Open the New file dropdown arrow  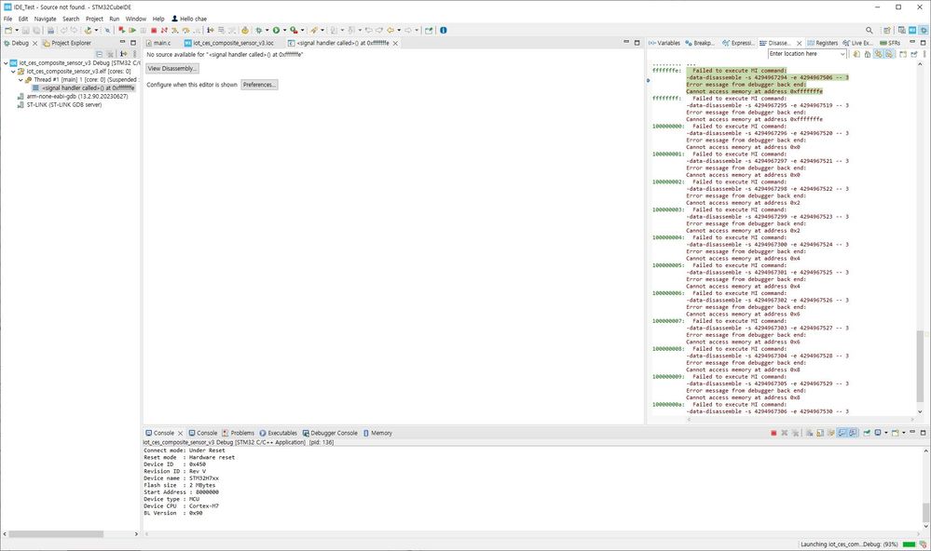(x=17, y=30)
